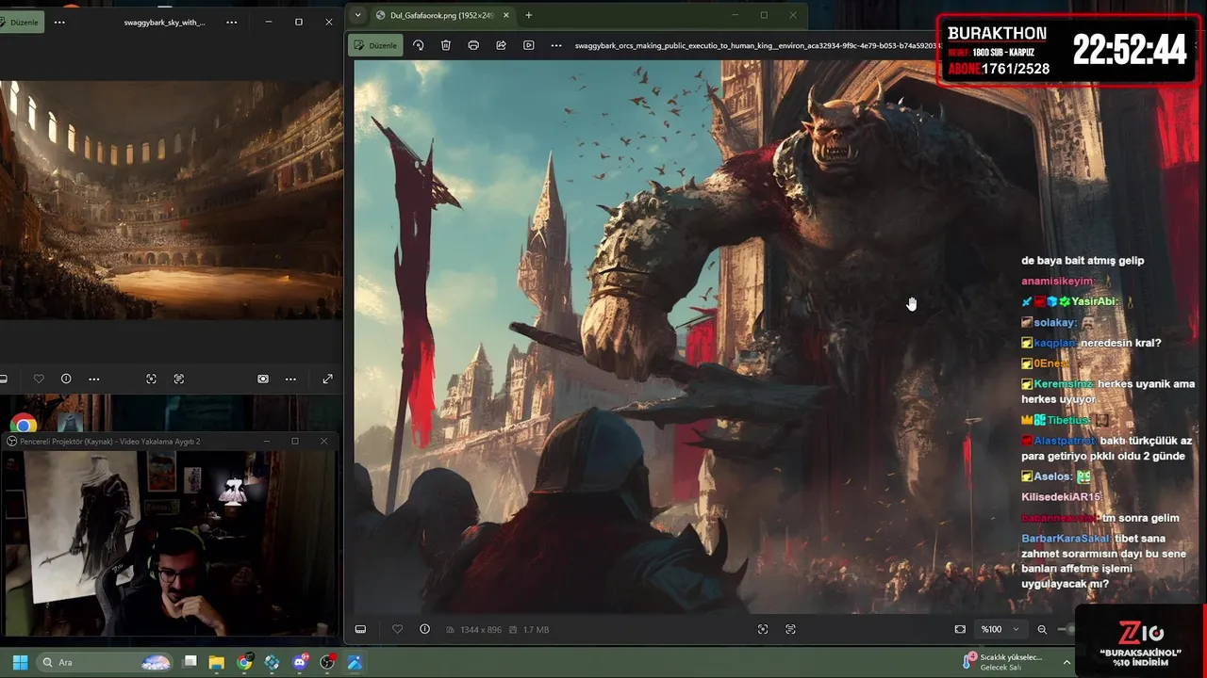Click Düzenle in the orc image viewer
1207x678 pixels.
375,45
